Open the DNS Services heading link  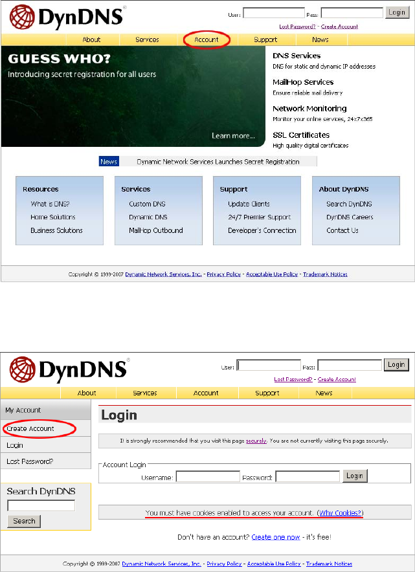pos(297,56)
